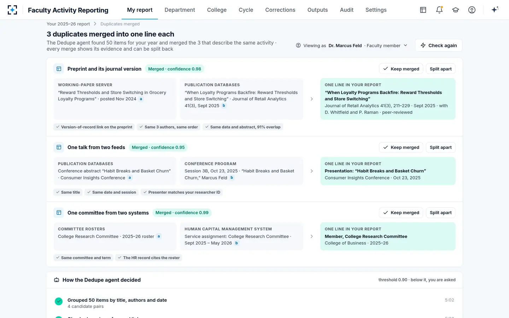Click the Presenter matches your researcher ID chip
This screenshot has height=318, width=509.
click(x=182, y=192)
